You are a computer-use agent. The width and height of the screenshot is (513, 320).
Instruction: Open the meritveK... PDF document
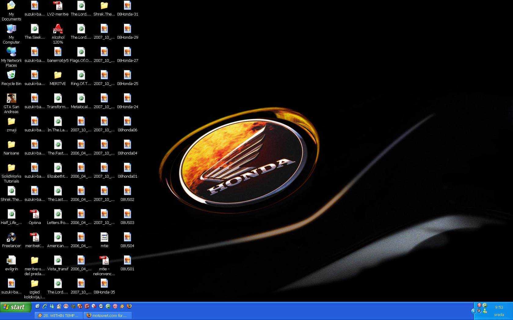tap(35, 240)
